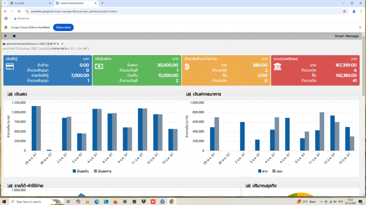Open site information icon in the address bar
The image size is (366, 205).
click(27, 11)
